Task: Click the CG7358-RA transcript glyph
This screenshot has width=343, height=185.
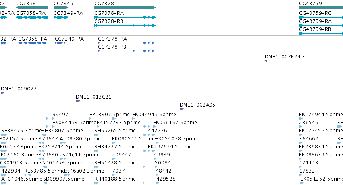Action: tap(32, 17)
